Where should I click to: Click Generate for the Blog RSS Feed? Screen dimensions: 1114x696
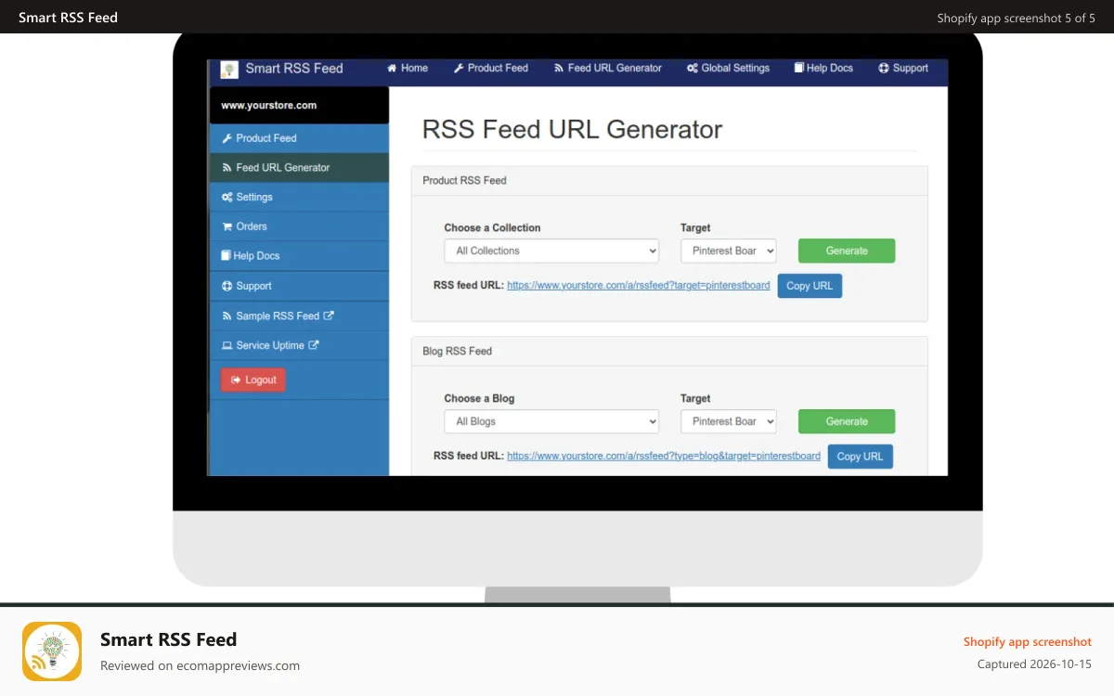(x=847, y=421)
